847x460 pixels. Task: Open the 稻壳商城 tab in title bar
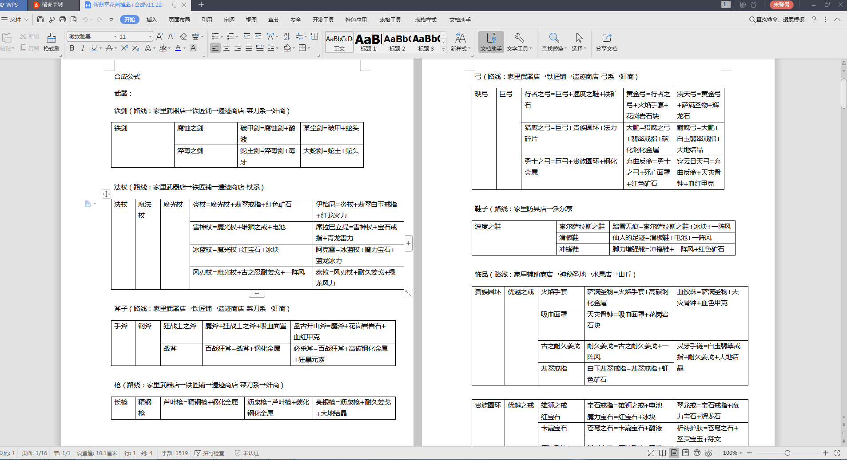click(52, 5)
